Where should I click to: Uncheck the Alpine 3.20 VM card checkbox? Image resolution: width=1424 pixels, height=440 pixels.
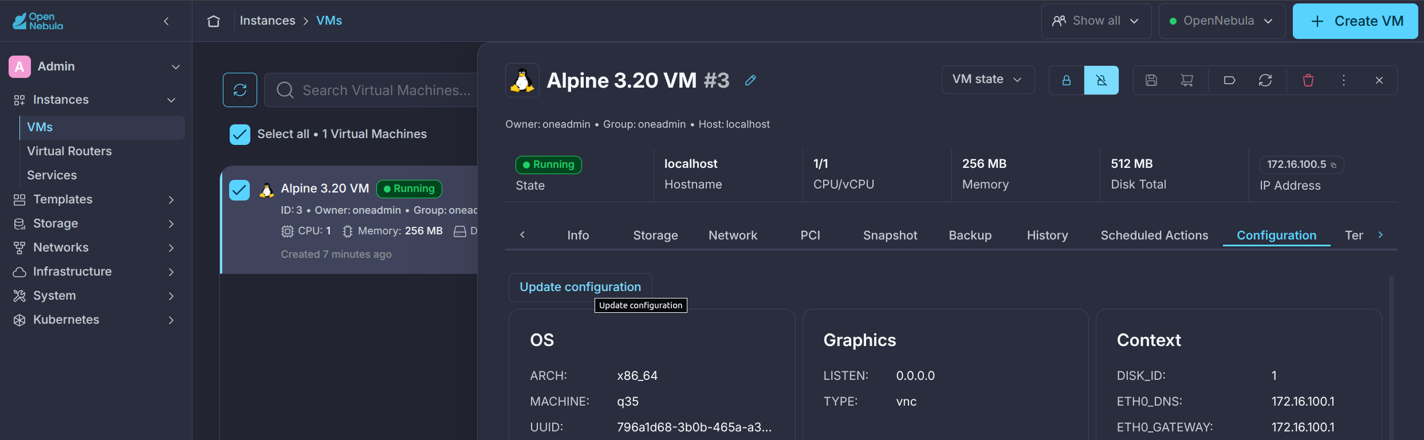(x=239, y=190)
